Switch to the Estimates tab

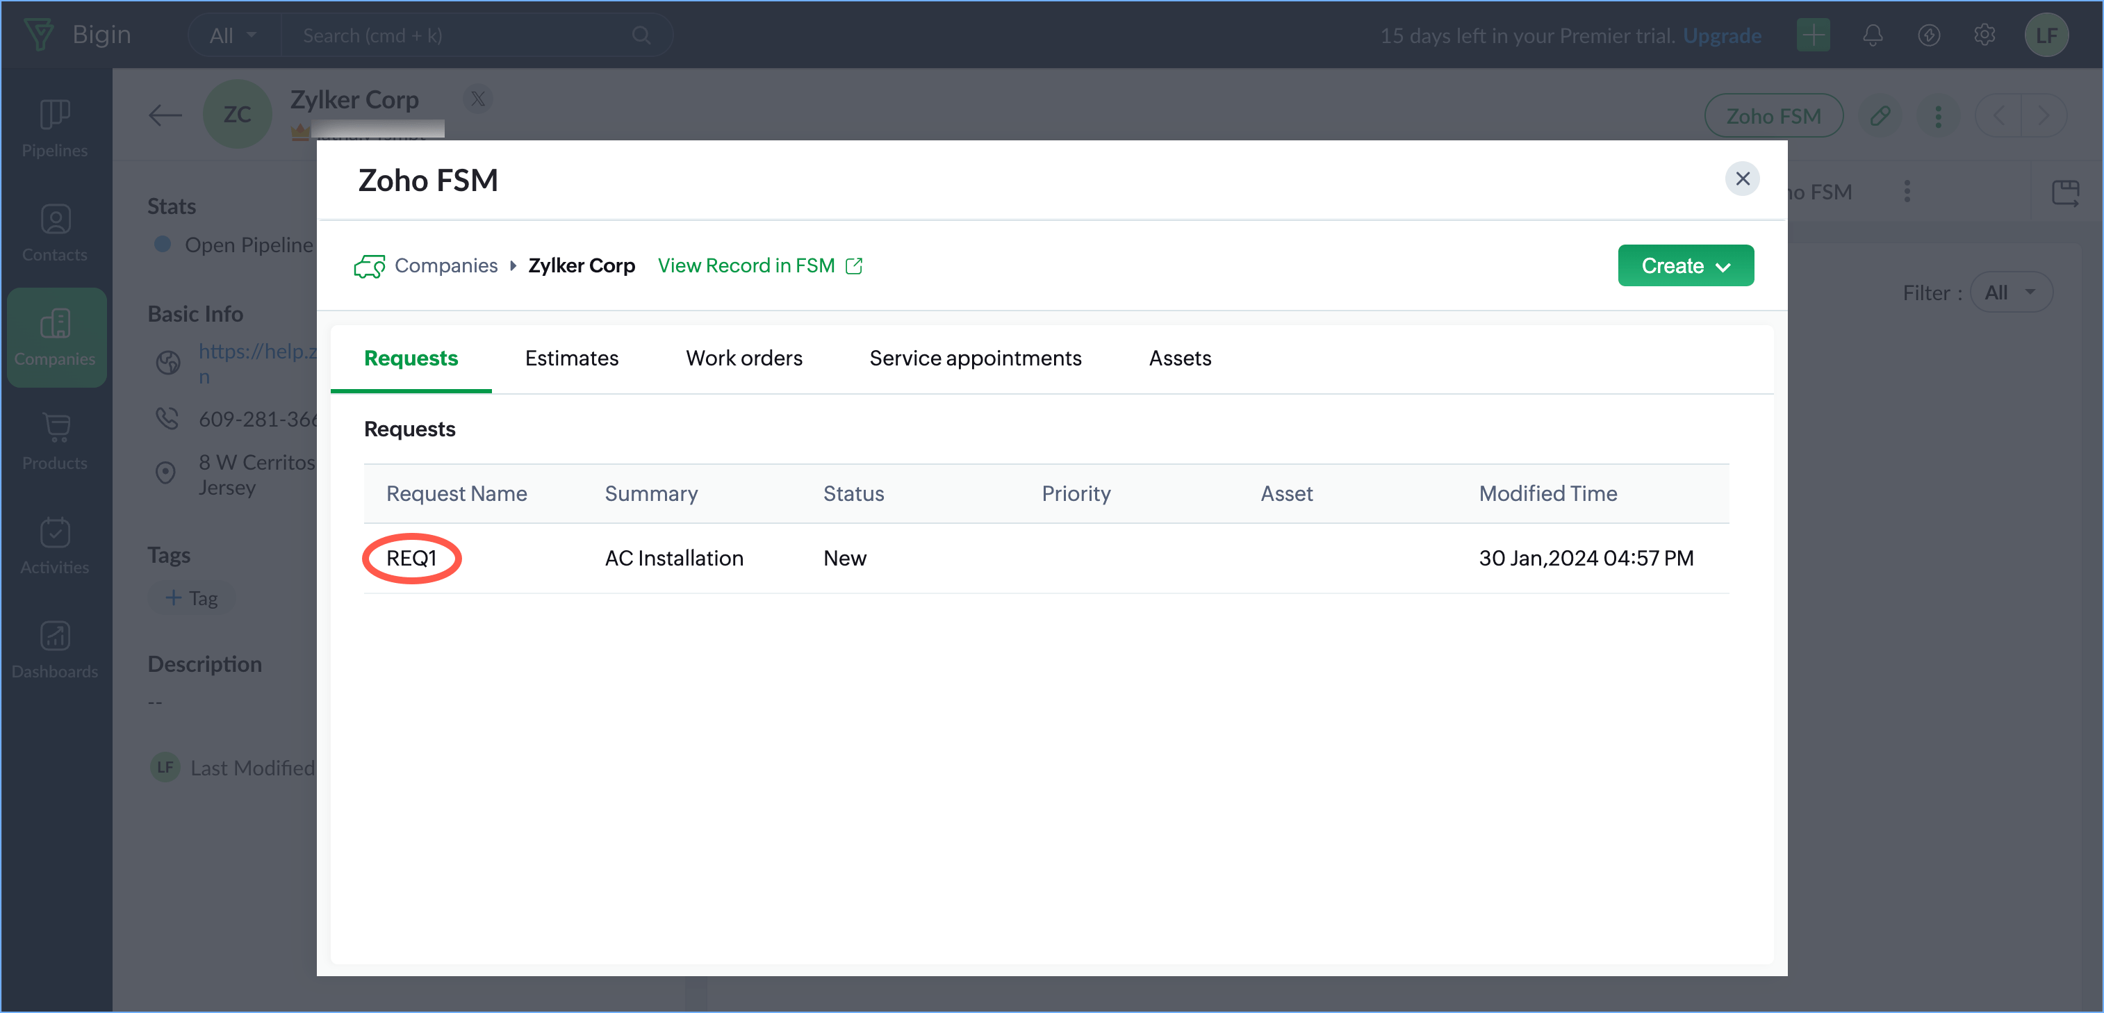click(572, 358)
